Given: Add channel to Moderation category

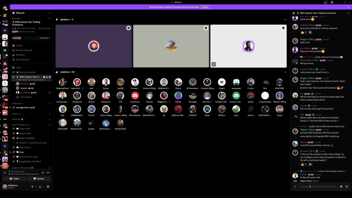Looking at the screenshot, I should click(x=50, y=104).
